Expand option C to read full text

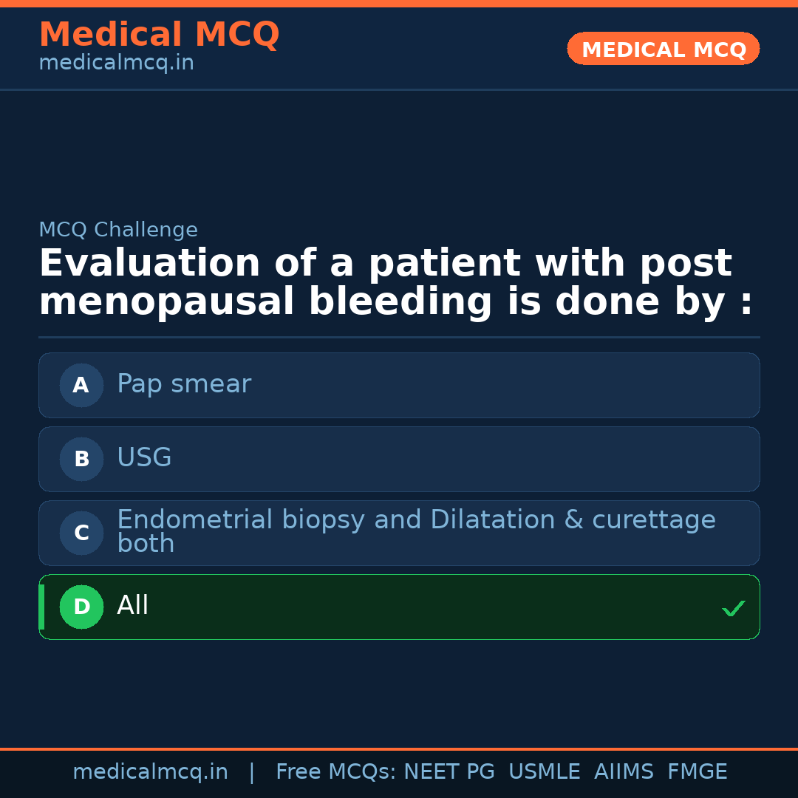[416, 531]
